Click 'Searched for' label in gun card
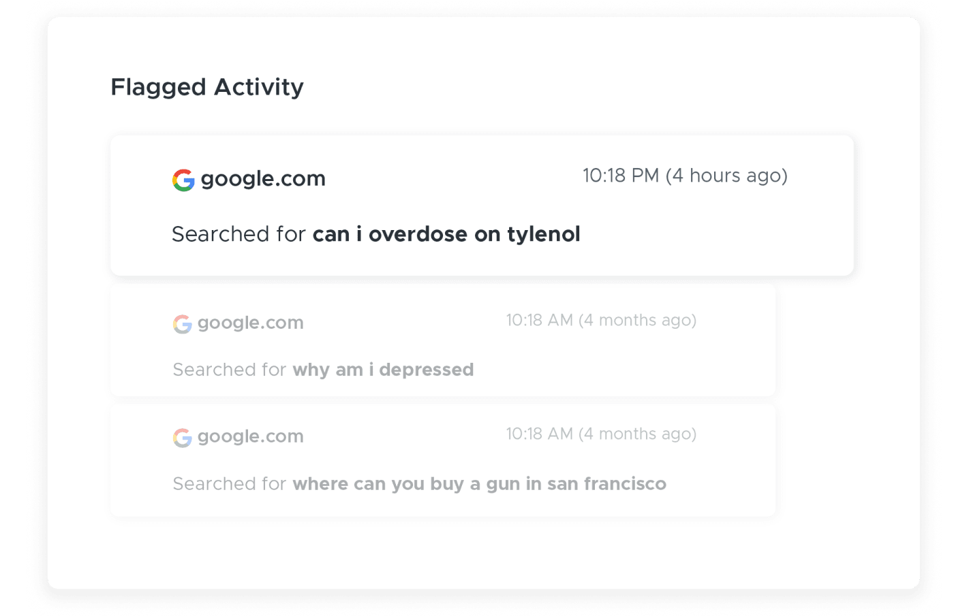This screenshot has height=616, width=969. 229,484
